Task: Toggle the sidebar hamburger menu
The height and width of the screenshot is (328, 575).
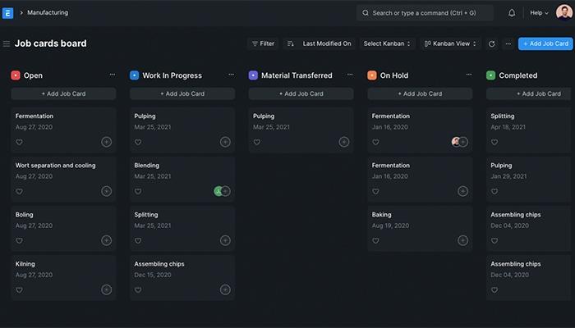Action: click(x=7, y=44)
